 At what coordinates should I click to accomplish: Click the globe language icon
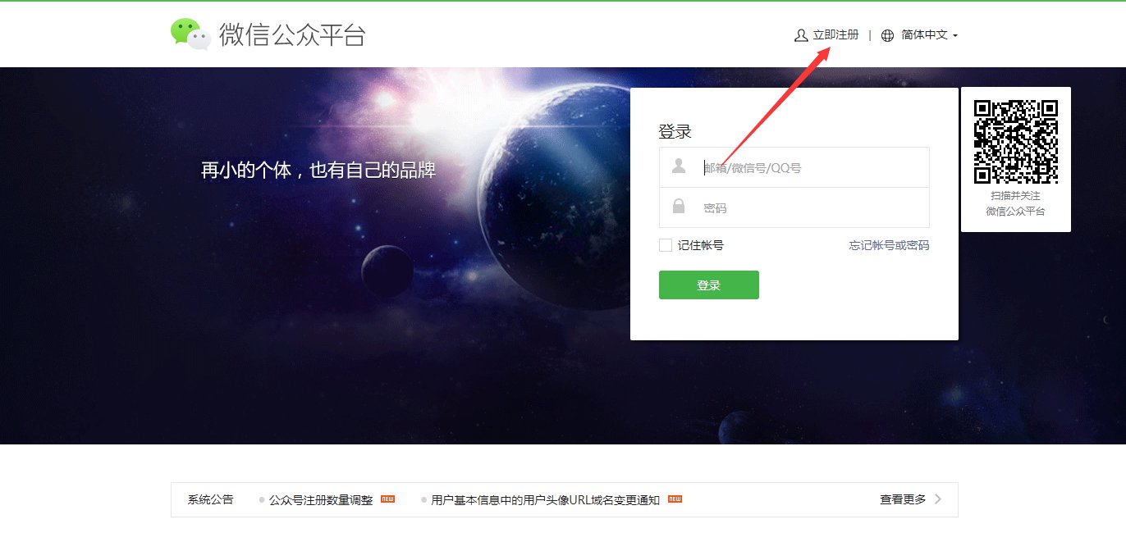887,35
